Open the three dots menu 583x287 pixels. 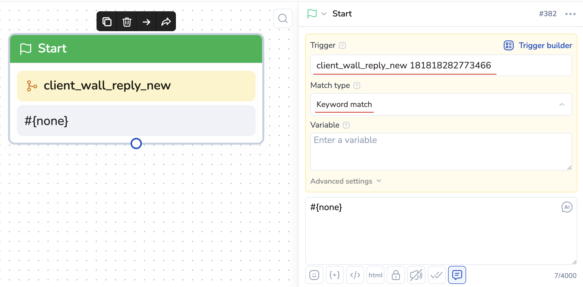point(570,14)
